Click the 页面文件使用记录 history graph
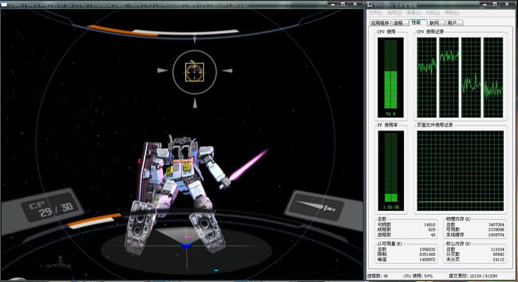Viewport: 518px width, 282px height. pos(460,170)
